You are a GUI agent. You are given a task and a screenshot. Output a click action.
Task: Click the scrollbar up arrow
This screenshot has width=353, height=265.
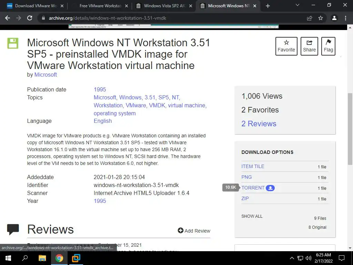350,28
